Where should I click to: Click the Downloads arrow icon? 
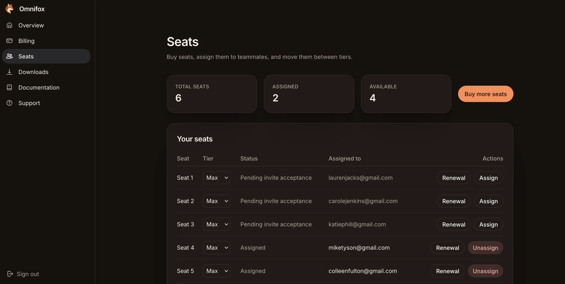point(9,72)
